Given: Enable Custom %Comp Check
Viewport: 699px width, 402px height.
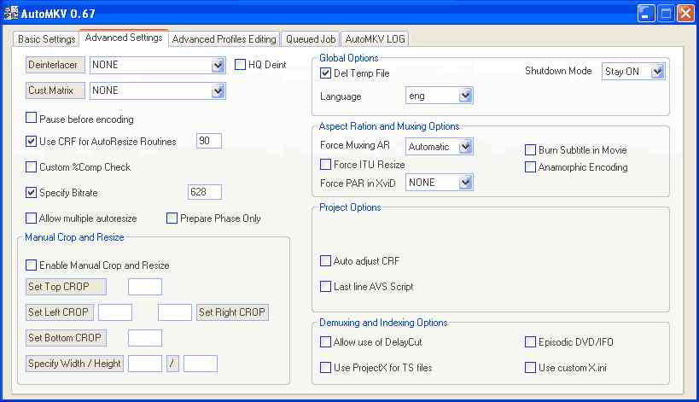Looking at the screenshot, I should (32, 167).
